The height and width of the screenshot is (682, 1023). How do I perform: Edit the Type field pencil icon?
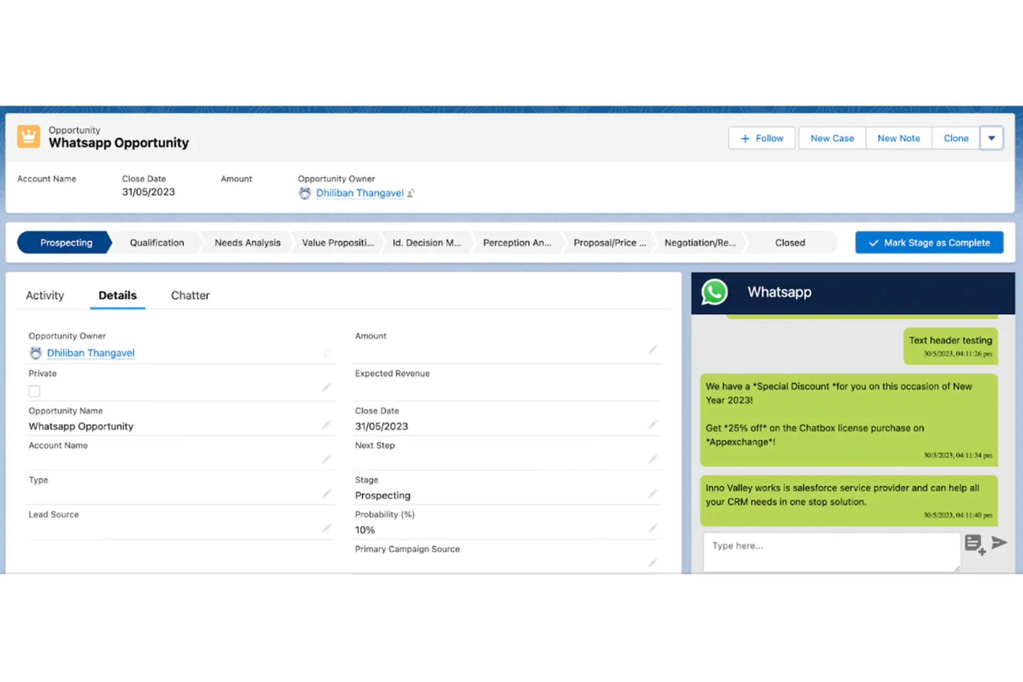(x=327, y=494)
